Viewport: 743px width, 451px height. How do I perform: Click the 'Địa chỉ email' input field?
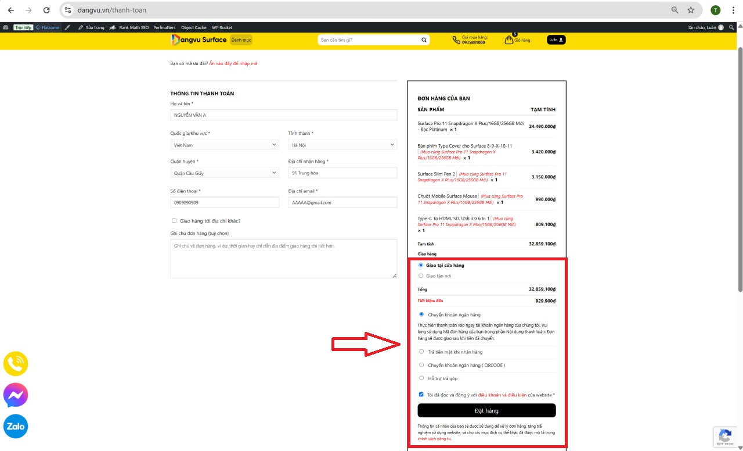pyautogui.click(x=342, y=202)
